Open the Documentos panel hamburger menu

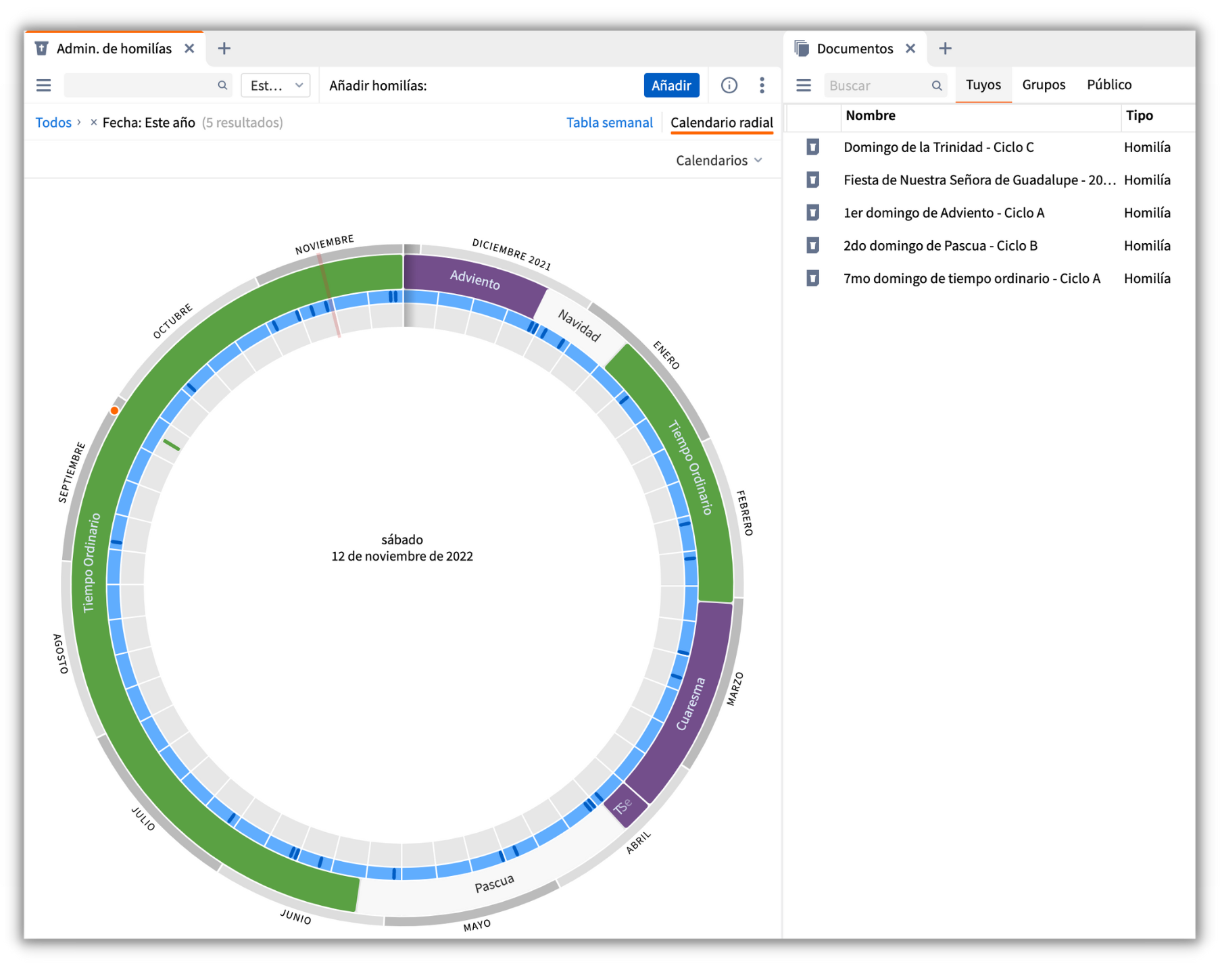804,85
